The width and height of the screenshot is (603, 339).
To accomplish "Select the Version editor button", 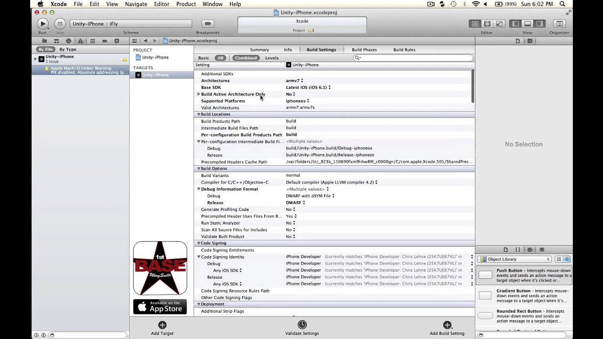I will 499,24.
